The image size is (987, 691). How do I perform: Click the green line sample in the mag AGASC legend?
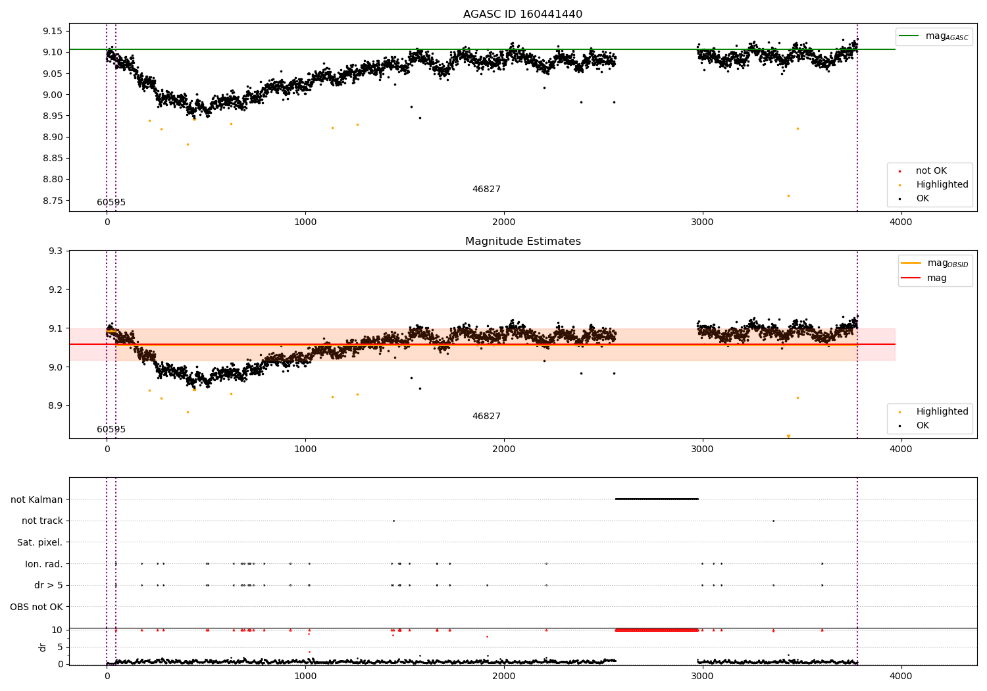(x=909, y=36)
